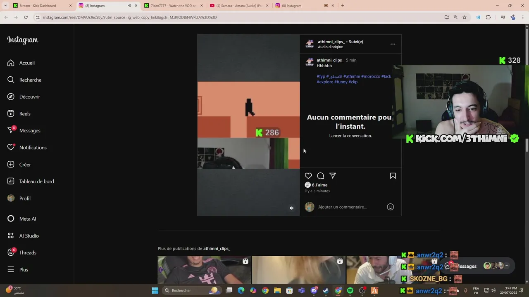Viewport: 529px width, 297px height.
Task: Reload the page
Action: pos(26,17)
